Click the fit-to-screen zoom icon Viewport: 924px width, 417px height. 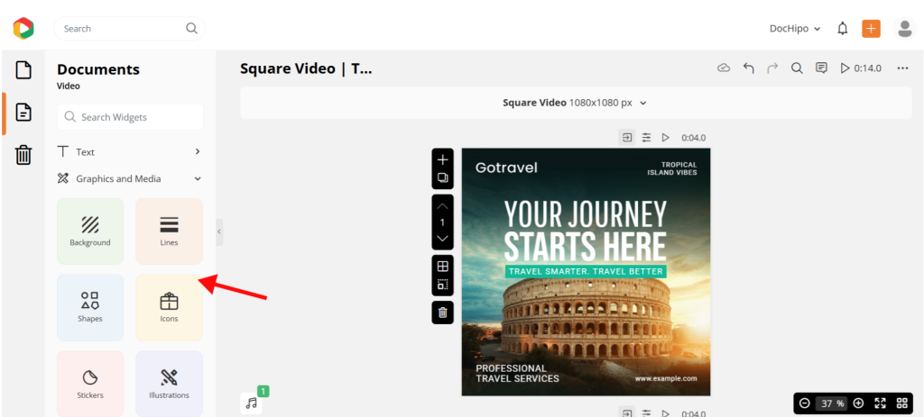(881, 403)
